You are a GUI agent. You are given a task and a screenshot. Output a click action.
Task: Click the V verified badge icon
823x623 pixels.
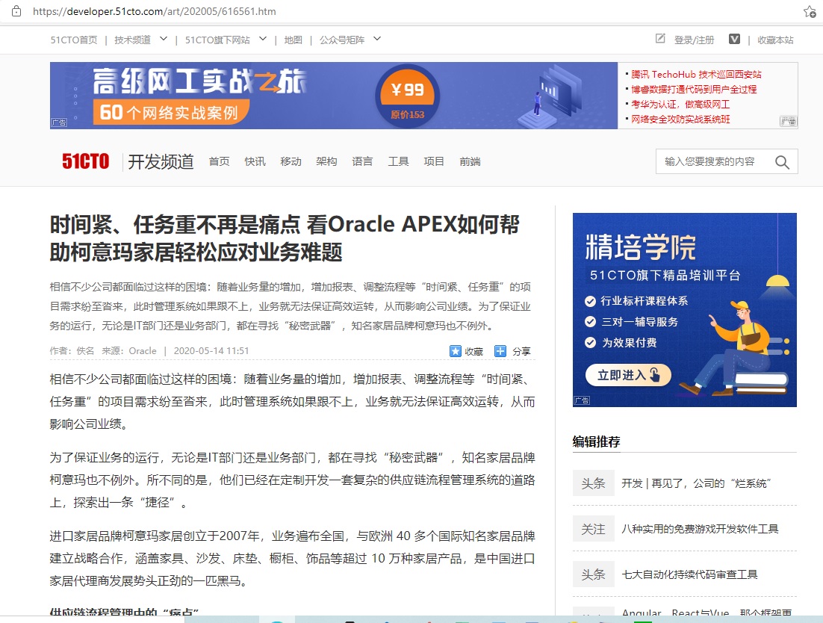[x=734, y=39]
